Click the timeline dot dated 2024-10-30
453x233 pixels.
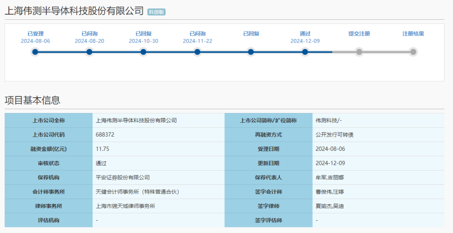[x=143, y=52]
